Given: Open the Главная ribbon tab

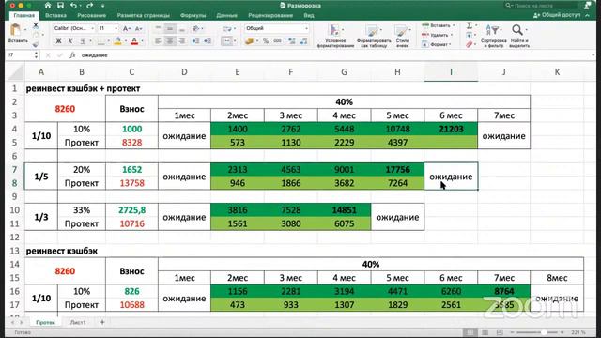Looking at the screenshot, I should click(23, 15).
